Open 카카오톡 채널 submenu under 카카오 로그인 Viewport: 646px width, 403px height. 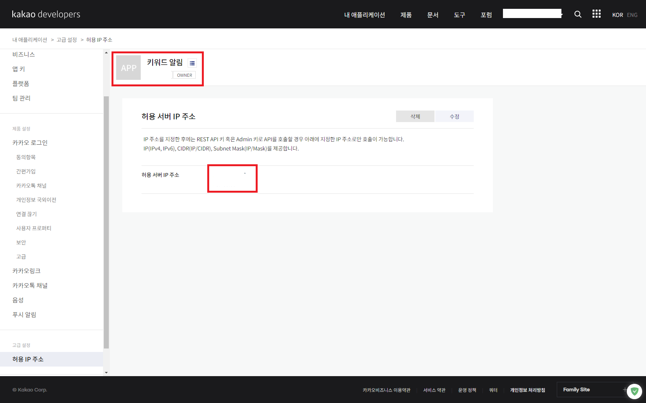tap(31, 186)
